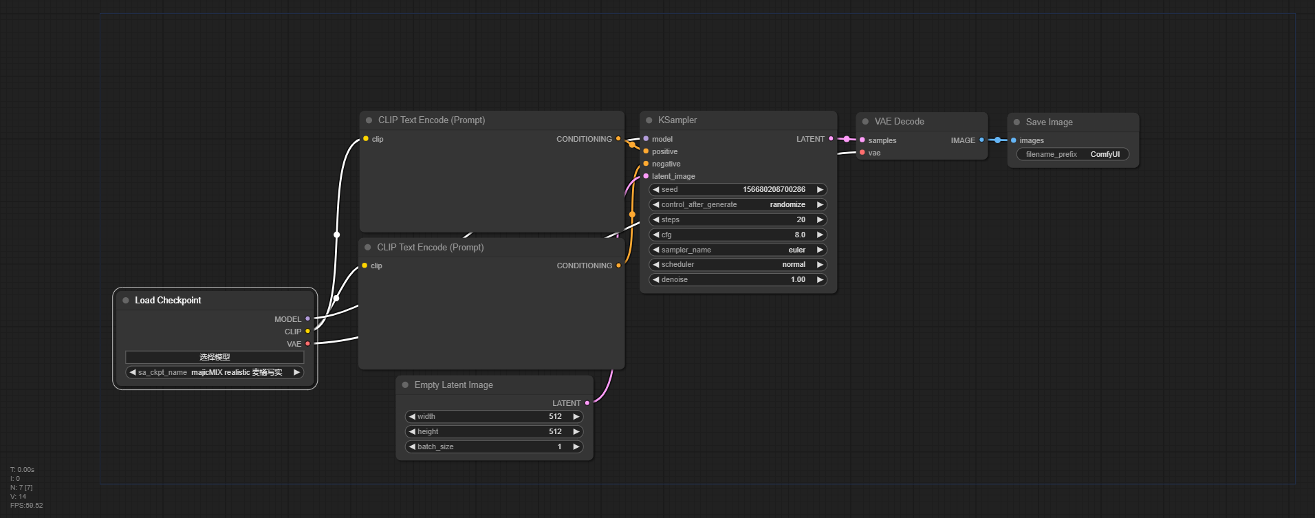Collapse the KSampler node via its dot
Image resolution: width=1315 pixels, height=518 pixels.
(649, 120)
